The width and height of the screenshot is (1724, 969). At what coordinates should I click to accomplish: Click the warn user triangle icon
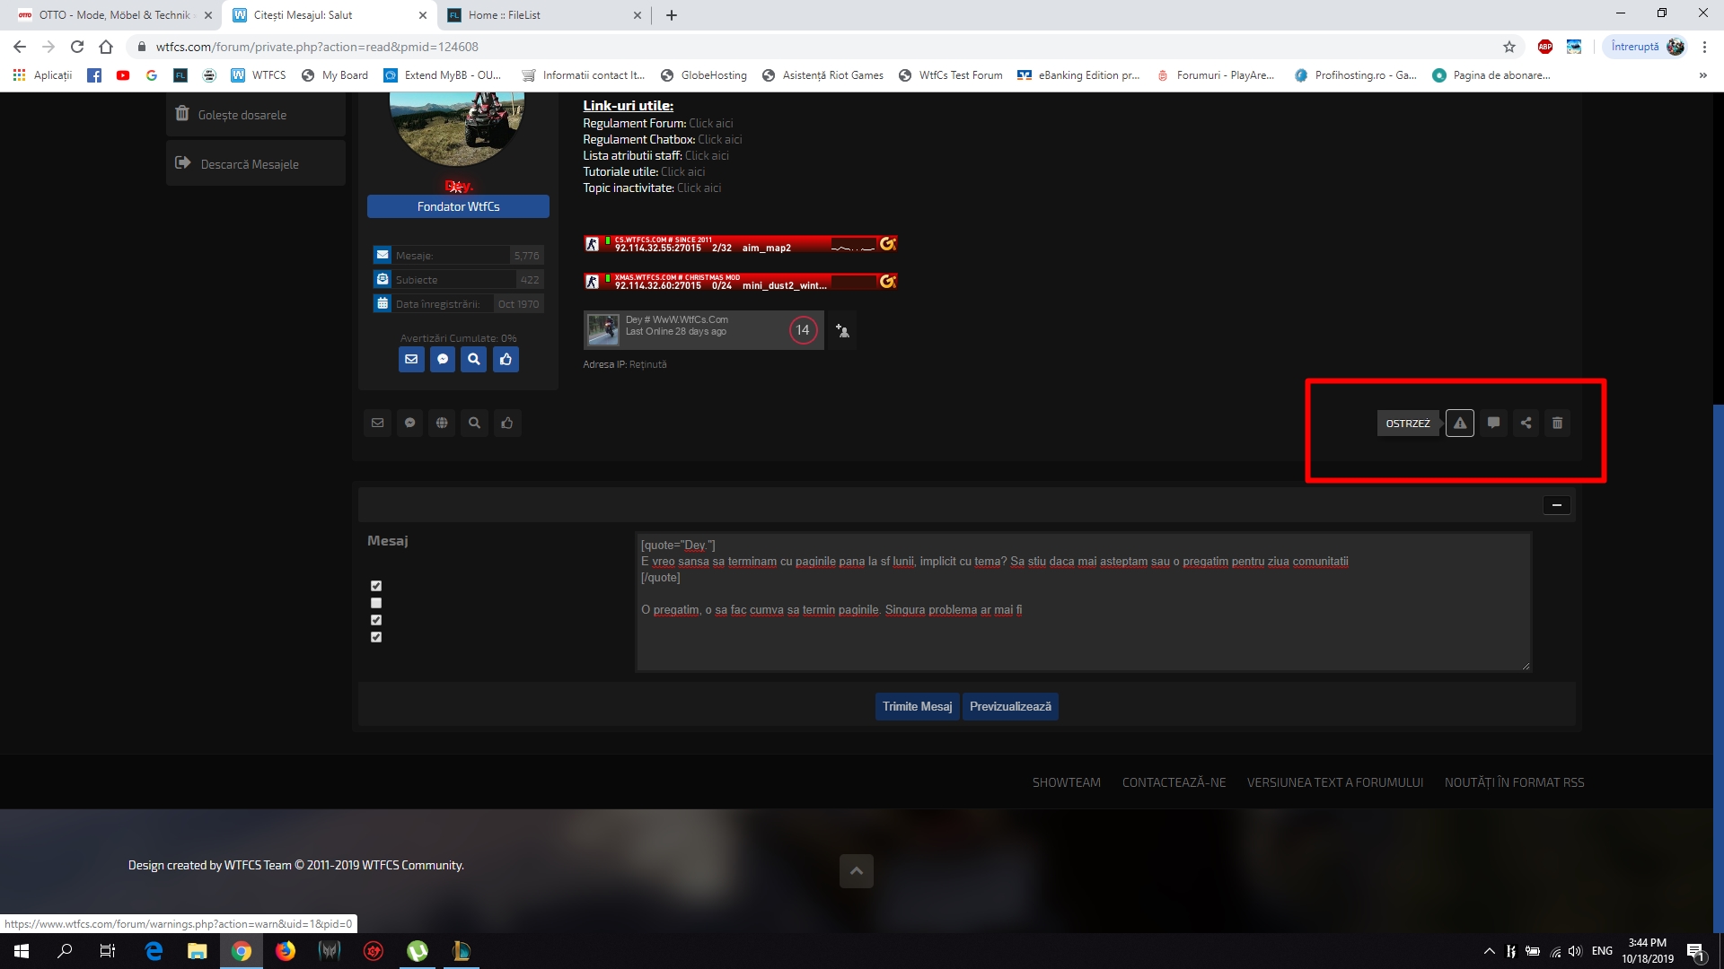pos(1460,423)
